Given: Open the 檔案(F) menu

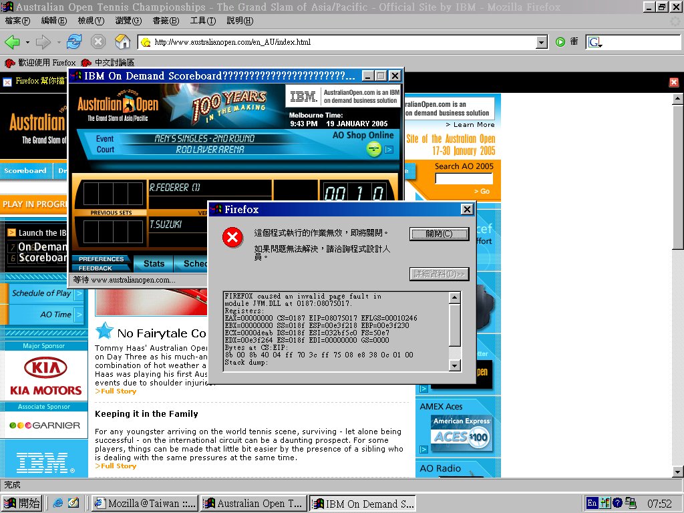Looking at the screenshot, I should (x=17, y=21).
